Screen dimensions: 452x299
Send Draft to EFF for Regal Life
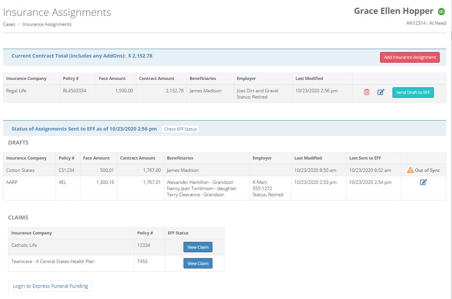[x=413, y=92]
